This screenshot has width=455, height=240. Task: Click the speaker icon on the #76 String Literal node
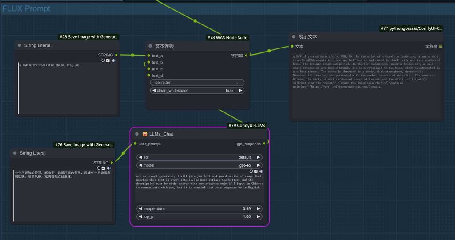pos(109,168)
